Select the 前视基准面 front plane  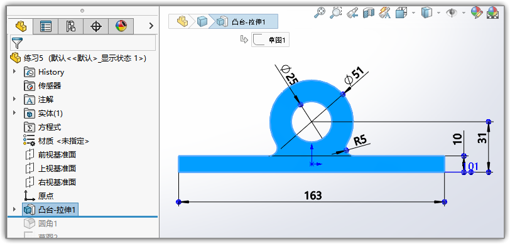[x=50, y=155]
